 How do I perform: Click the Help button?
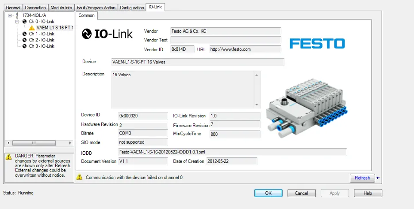[x=368, y=193]
